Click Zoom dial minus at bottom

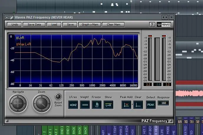coord(42,110)
